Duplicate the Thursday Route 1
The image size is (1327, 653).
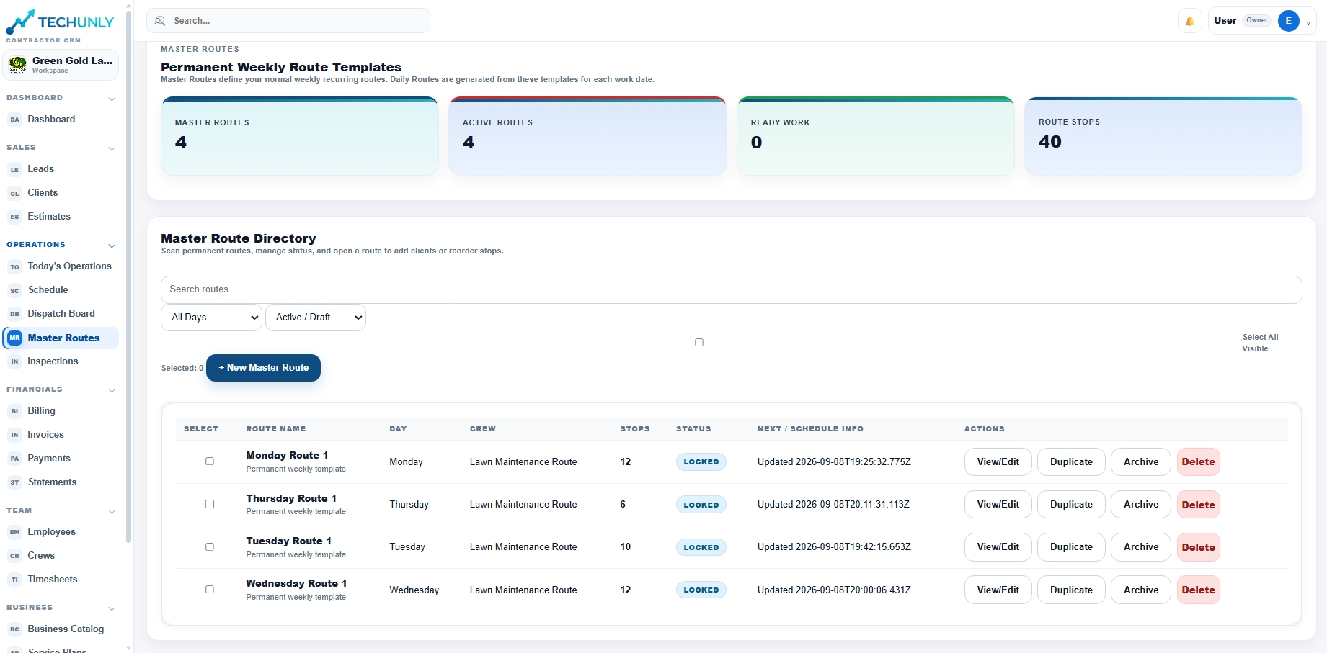tap(1071, 505)
